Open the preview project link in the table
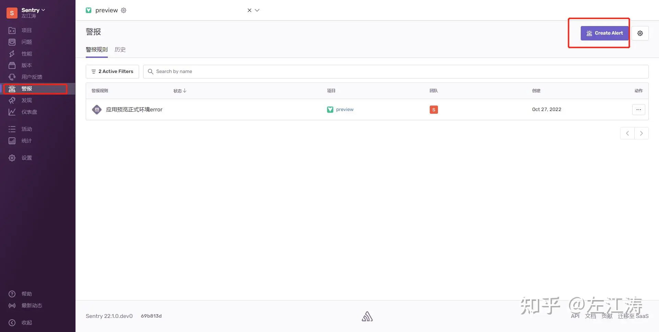This screenshot has height=332, width=659. (344, 110)
